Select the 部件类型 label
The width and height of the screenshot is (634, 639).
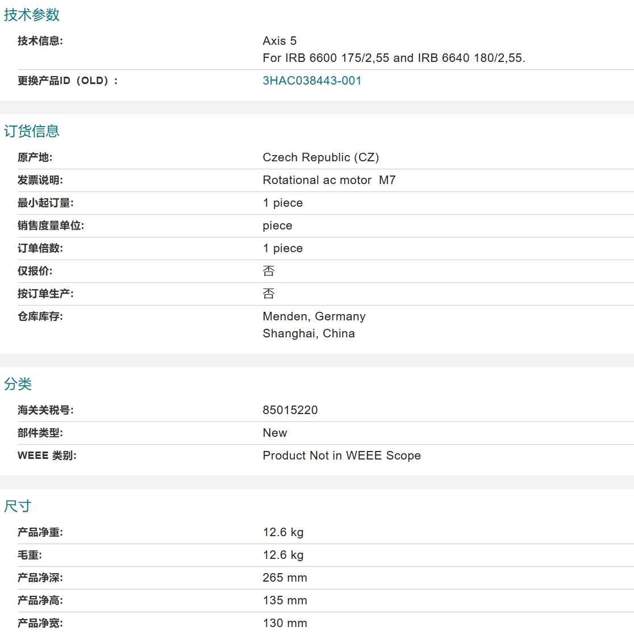(x=40, y=433)
